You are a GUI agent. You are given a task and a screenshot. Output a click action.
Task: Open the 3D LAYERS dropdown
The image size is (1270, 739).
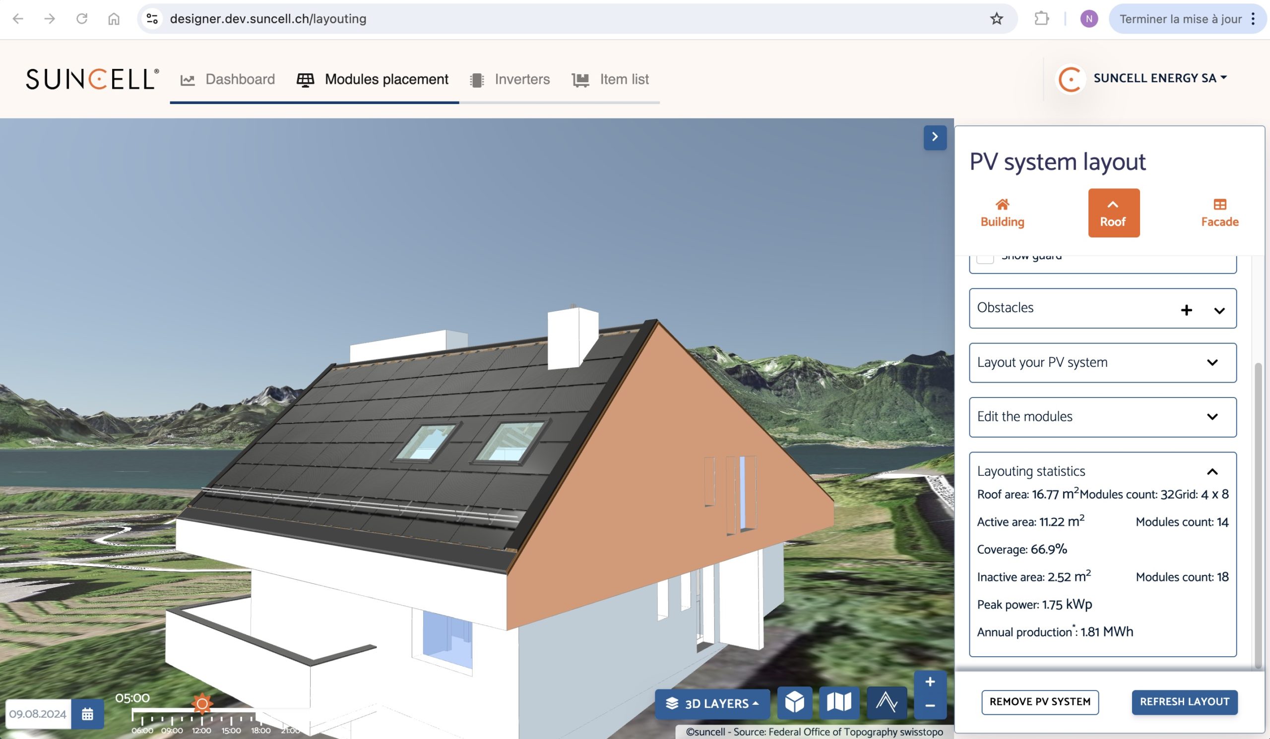tap(712, 703)
